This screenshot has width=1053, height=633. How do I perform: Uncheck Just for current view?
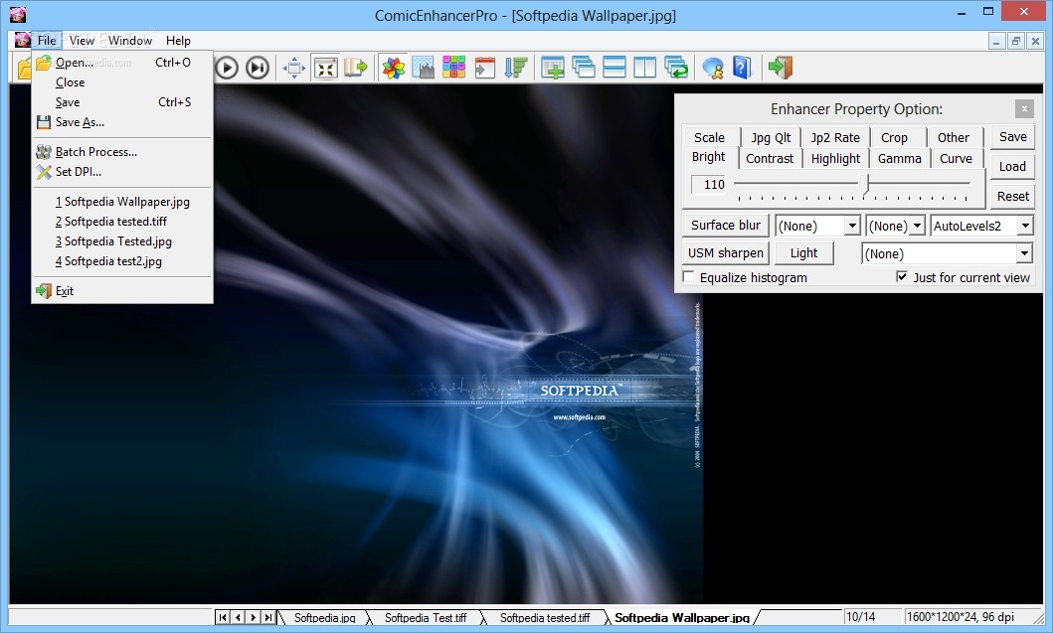[902, 276]
